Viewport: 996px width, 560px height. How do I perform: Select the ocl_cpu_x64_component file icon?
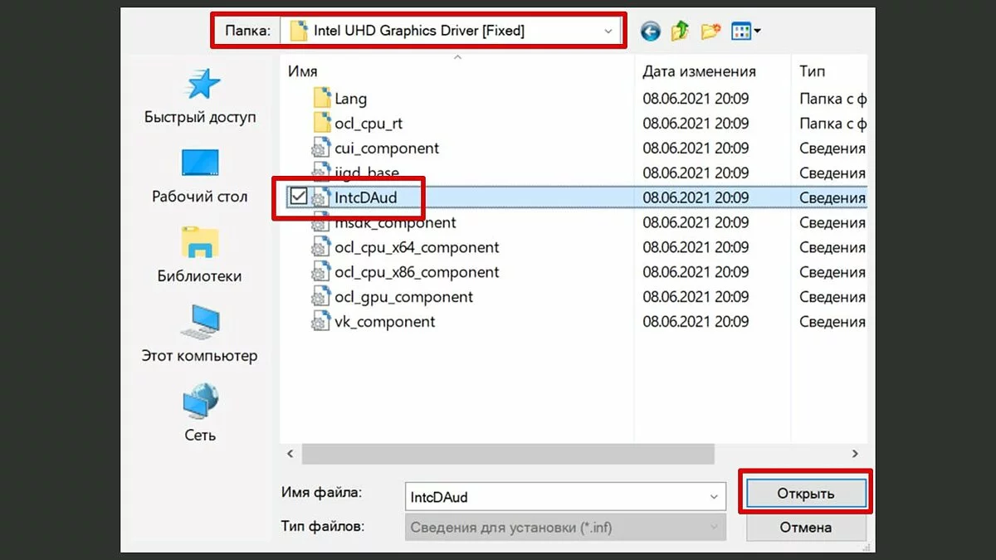pos(320,247)
